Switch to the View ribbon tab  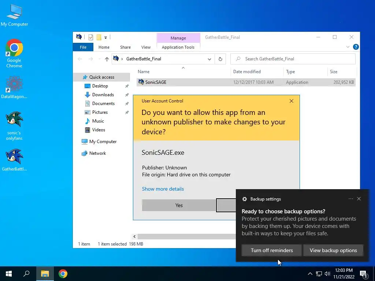[146, 47]
